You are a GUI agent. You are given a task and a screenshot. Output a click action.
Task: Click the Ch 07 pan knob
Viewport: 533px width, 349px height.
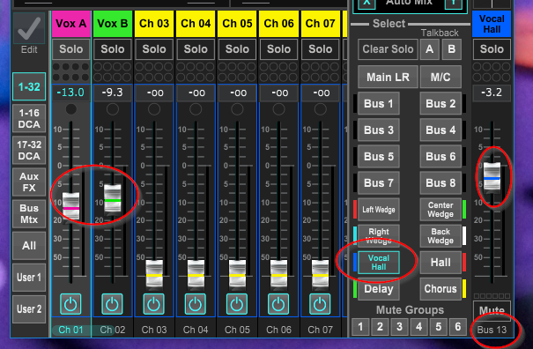click(320, 109)
